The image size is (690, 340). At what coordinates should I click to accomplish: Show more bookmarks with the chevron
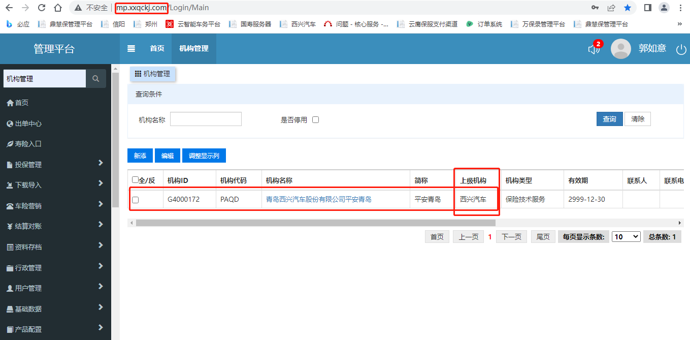(680, 24)
